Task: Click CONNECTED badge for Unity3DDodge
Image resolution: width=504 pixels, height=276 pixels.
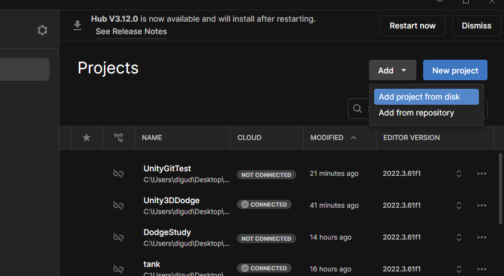Action: 264,204
